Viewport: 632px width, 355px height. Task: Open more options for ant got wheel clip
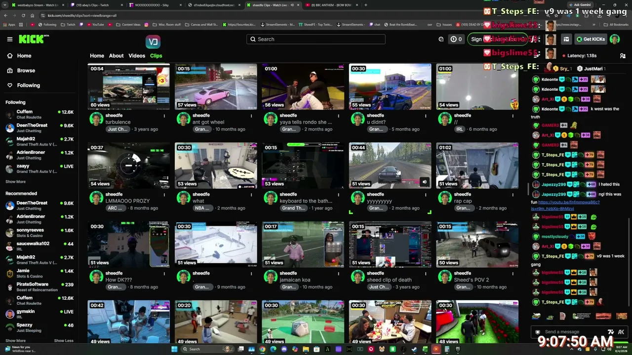(x=251, y=116)
